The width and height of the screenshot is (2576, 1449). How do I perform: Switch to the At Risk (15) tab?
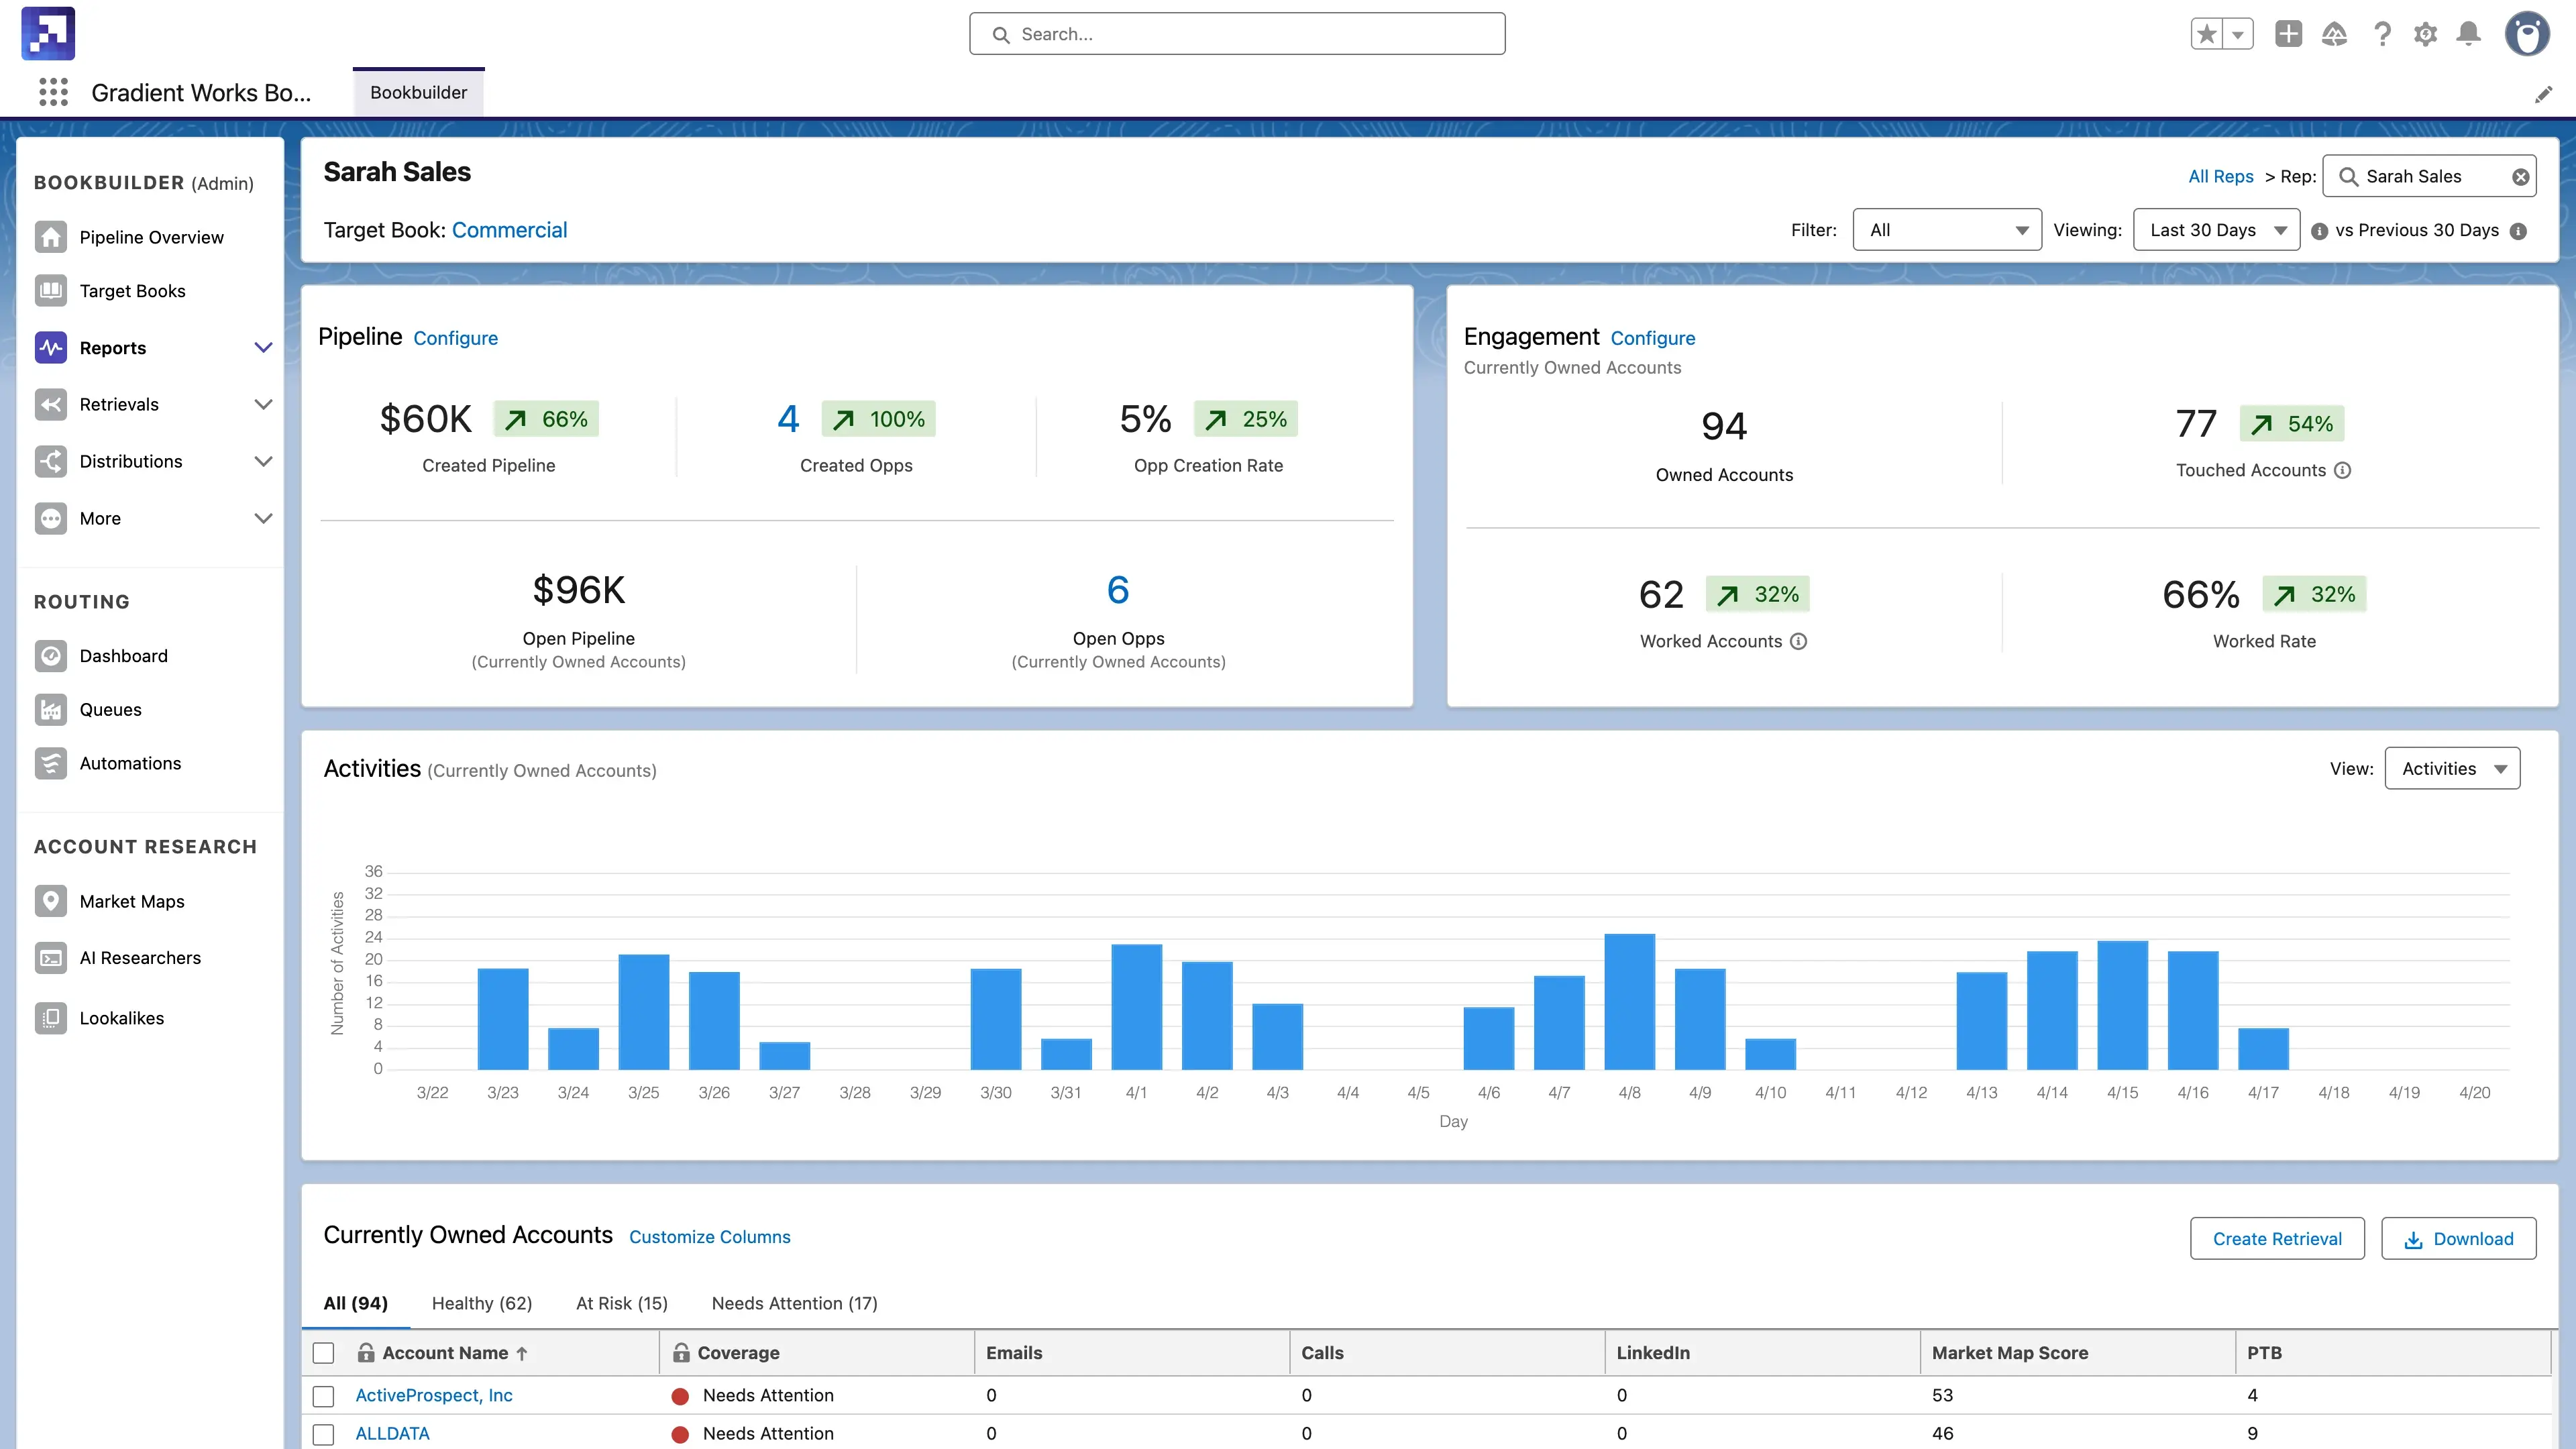click(621, 1303)
